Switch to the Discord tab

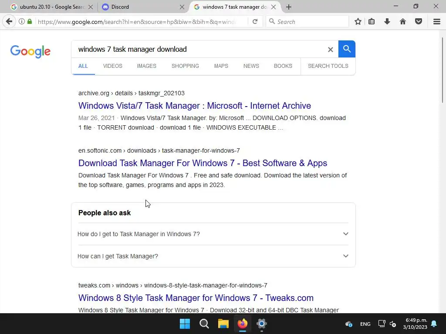(142, 7)
